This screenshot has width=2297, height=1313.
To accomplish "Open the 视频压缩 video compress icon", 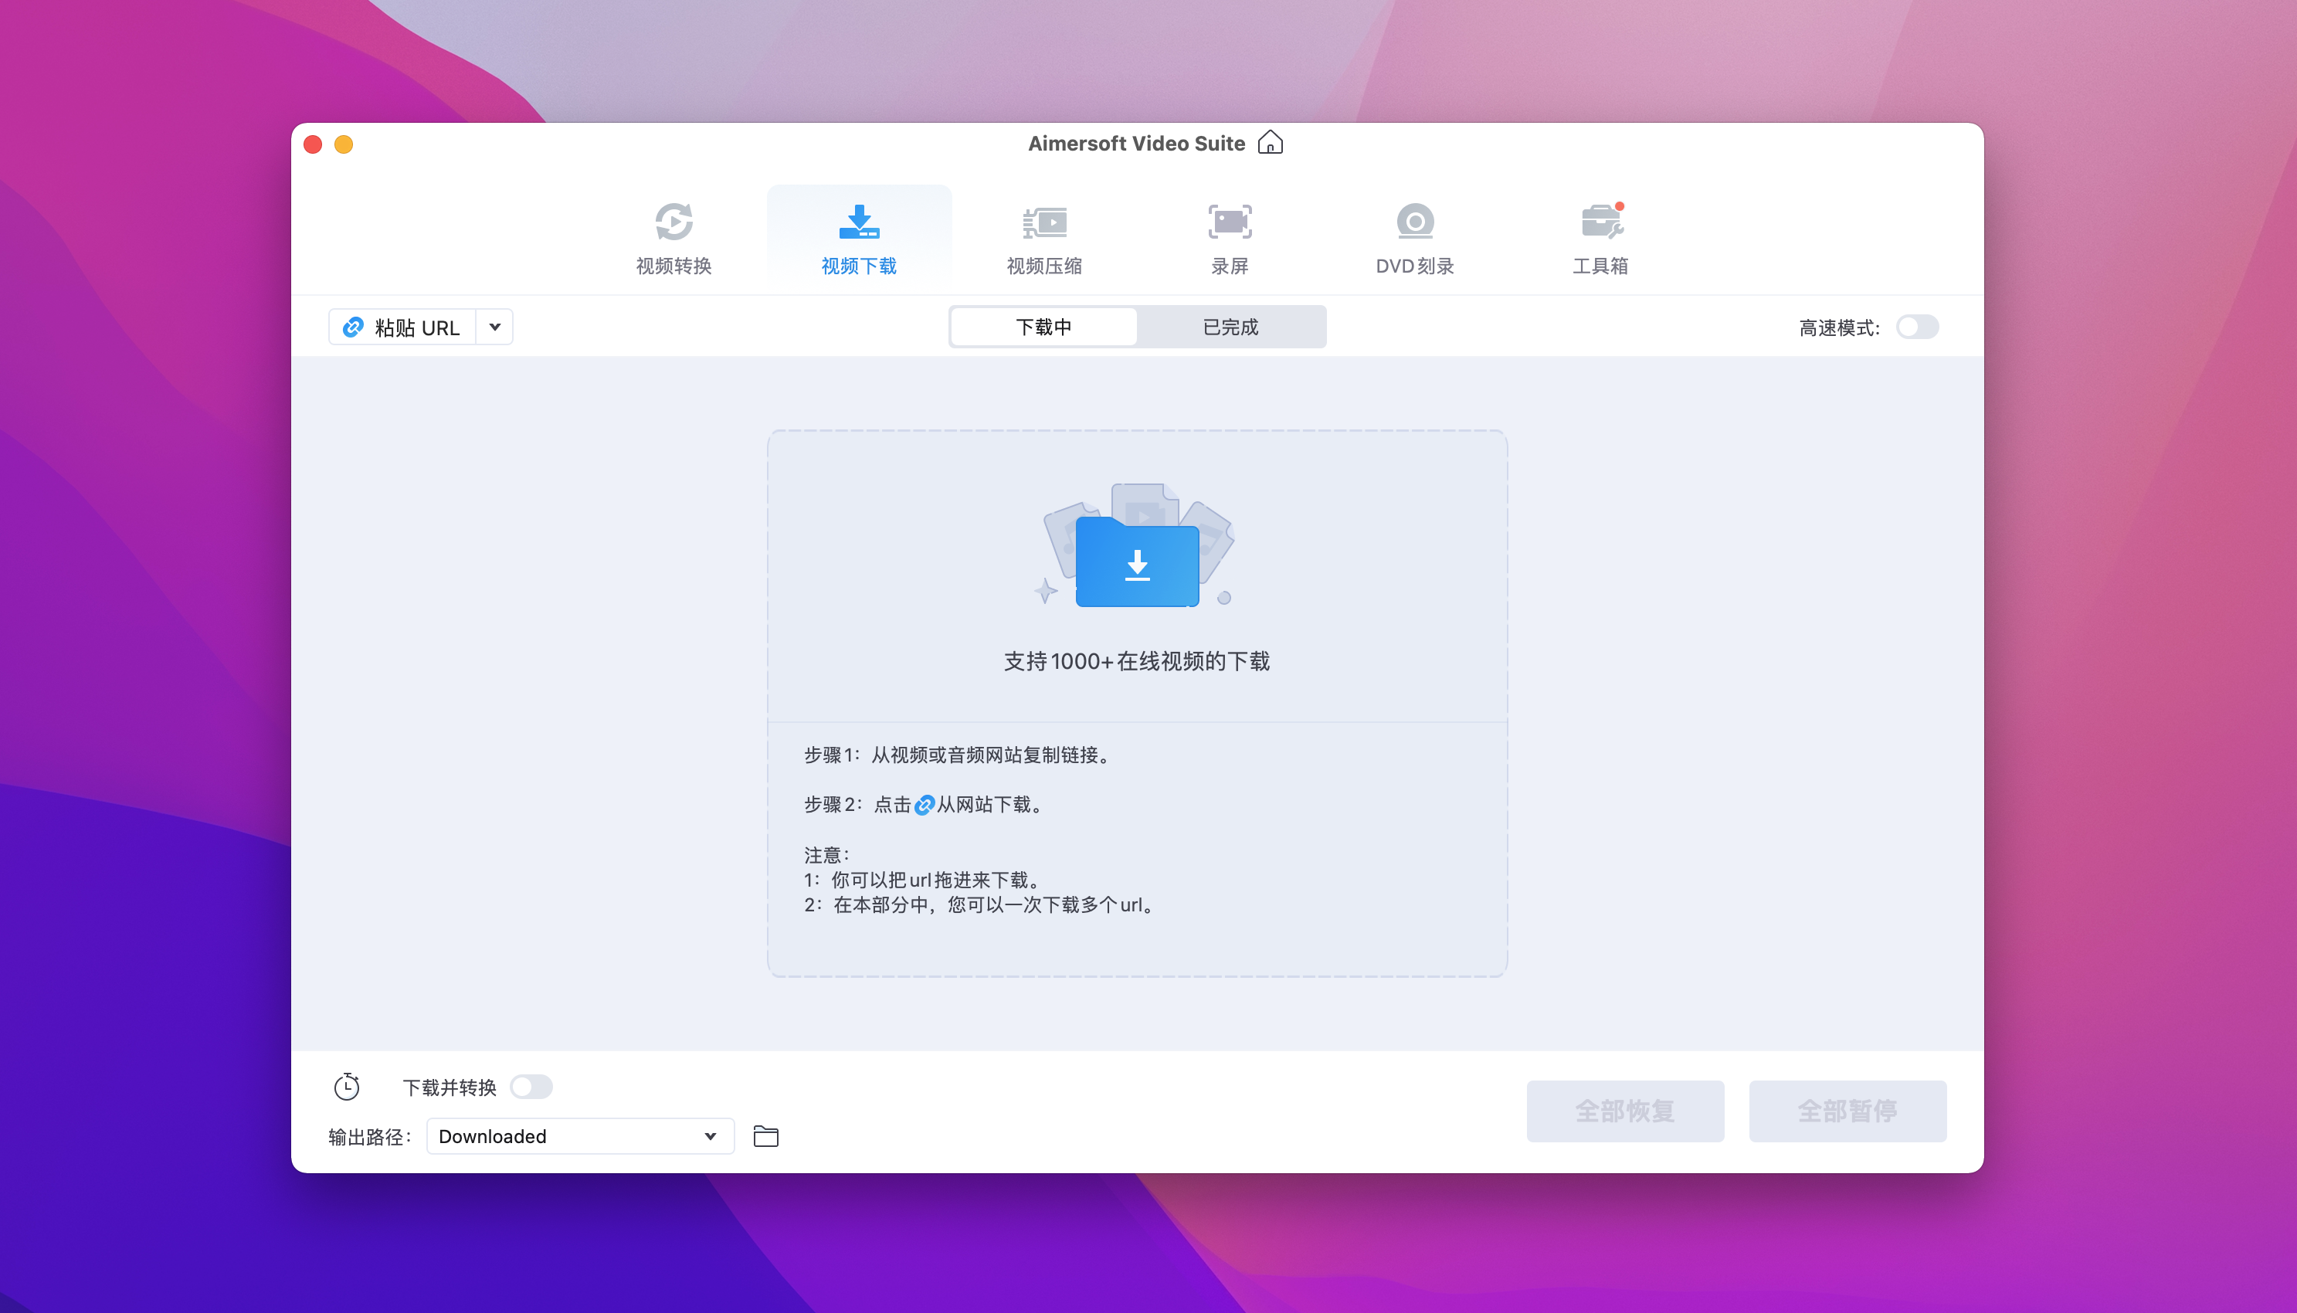I will click(x=1044, y=222).
